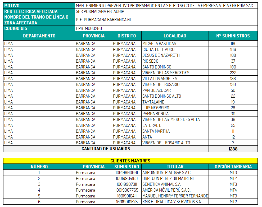Screen dimensions: 262x207
Task: Click the MT4 tariff cell
Action: click(233, 190)
